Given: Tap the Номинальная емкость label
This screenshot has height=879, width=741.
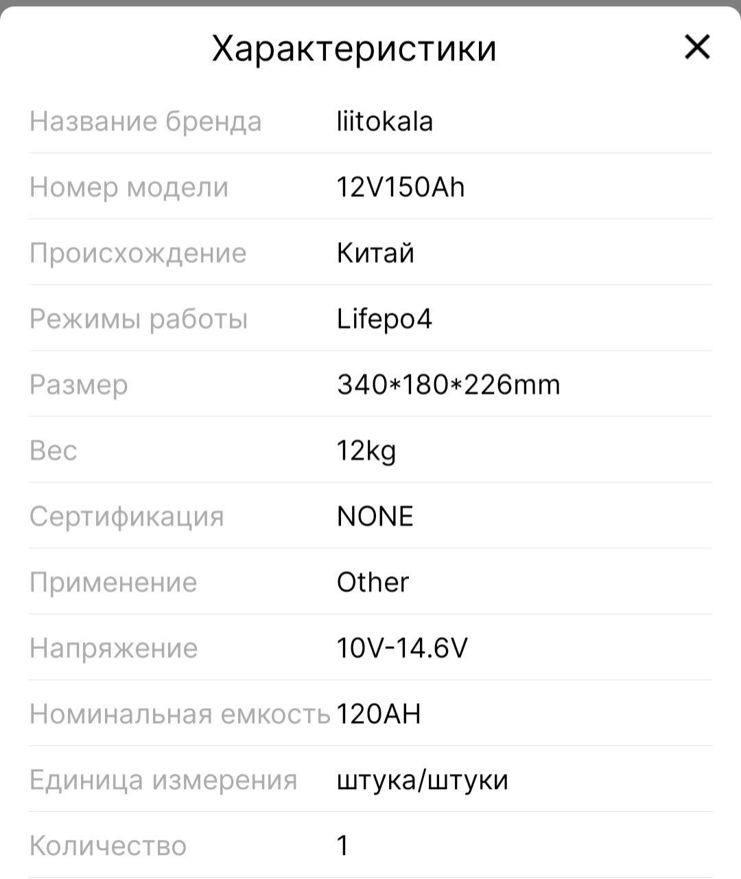Looking at the screenshot, I should pyautogui.click(x=180, y=714).
